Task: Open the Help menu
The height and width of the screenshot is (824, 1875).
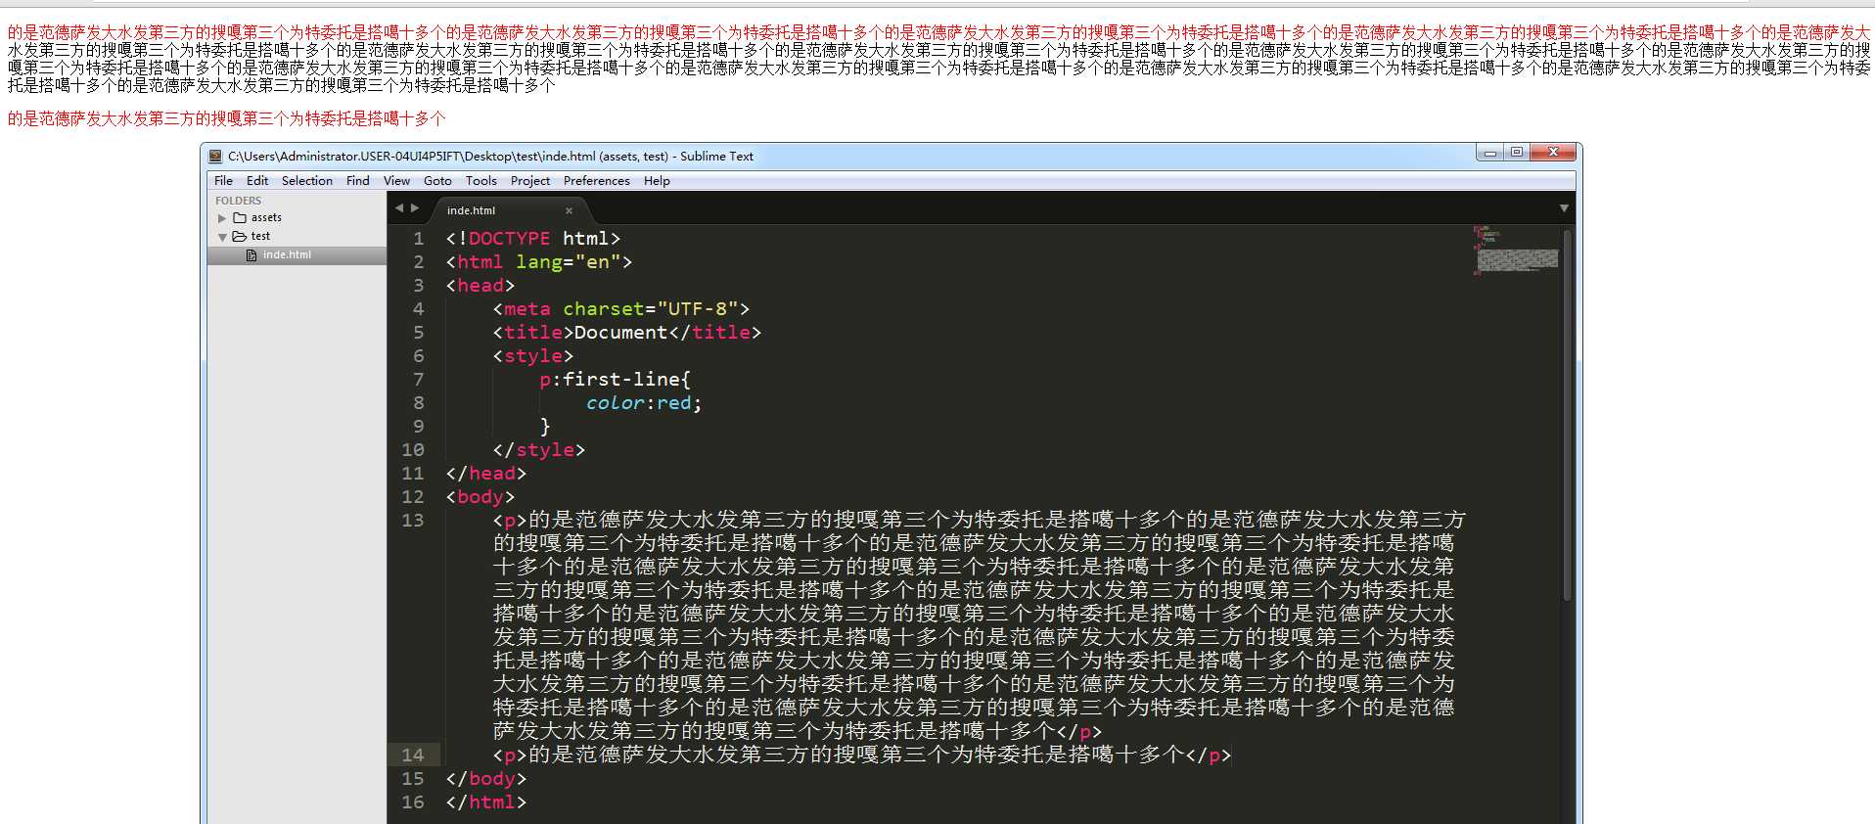Action: [657, 181]
